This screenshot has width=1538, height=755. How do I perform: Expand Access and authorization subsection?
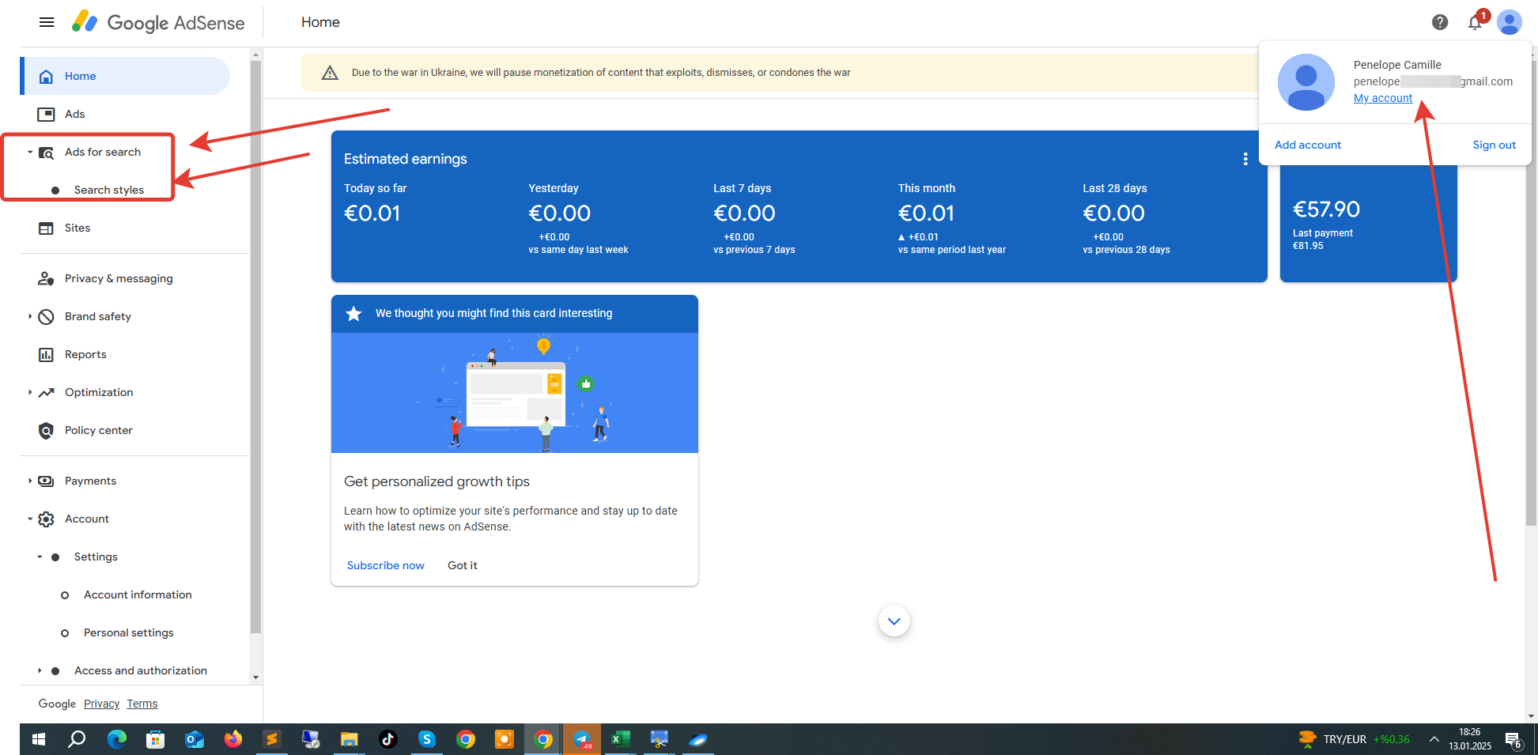click(x=40, y=670)
